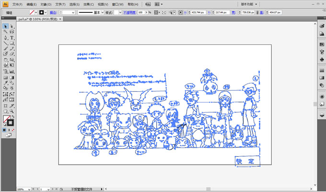
Task: Open the 效果(C) menu
Action: coord(89,4)
